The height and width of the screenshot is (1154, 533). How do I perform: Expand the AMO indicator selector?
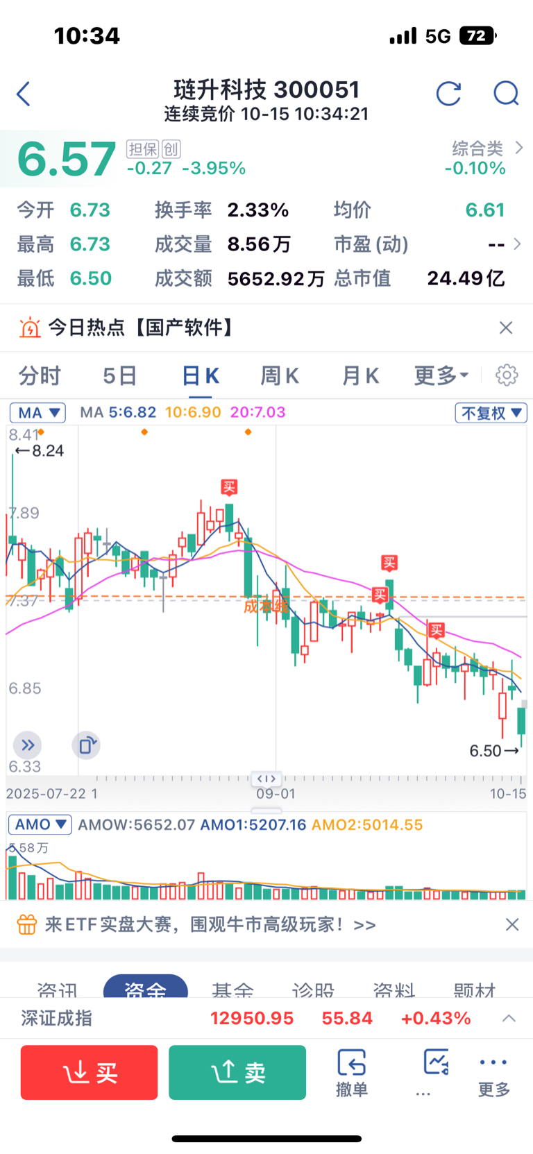[x=41, y=824]
